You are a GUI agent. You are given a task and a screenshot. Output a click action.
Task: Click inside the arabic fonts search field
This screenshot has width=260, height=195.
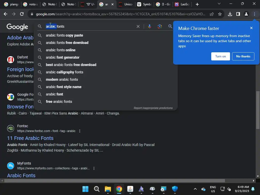point(90,26)
